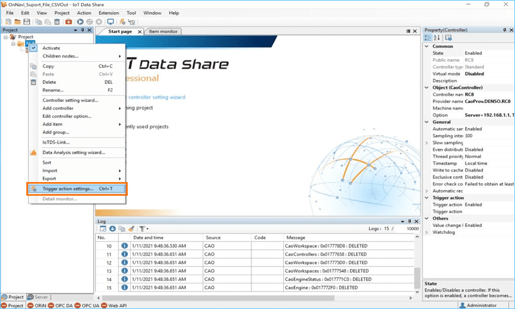Pin the Project panel with pushpin icon
This screenshot has width=515, height=309.
point(83,30)
